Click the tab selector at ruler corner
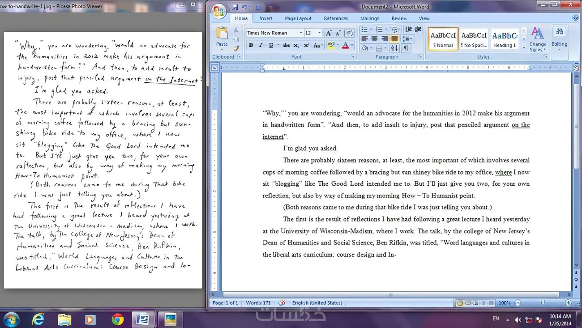This screenshot has height=328, width=582. pyautogui.click(x=215, y=68)
